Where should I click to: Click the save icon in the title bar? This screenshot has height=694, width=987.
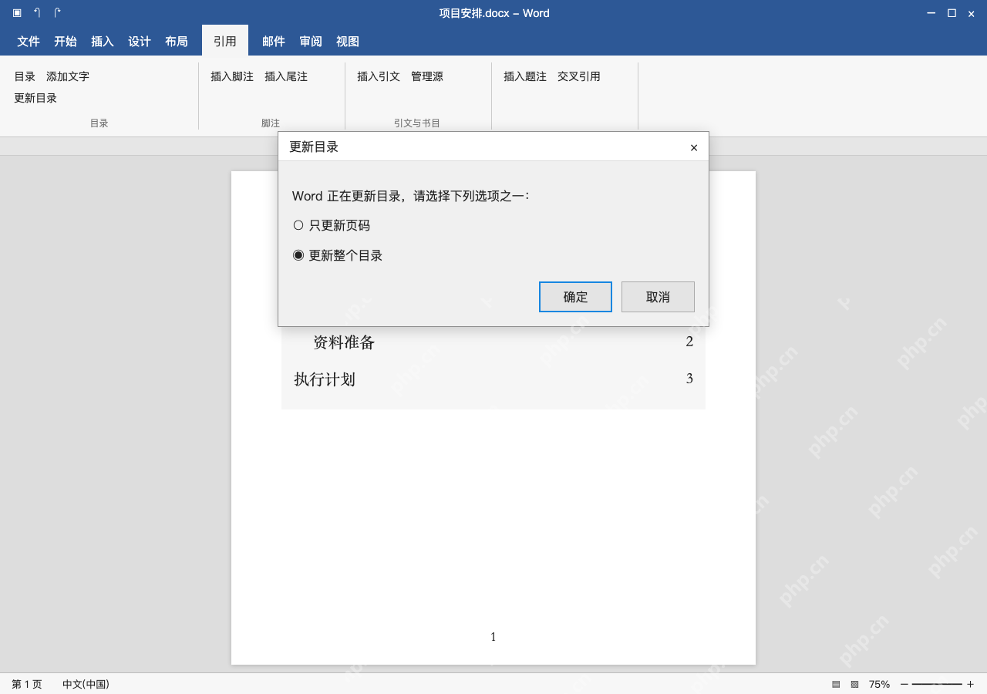tap(17, 13)
